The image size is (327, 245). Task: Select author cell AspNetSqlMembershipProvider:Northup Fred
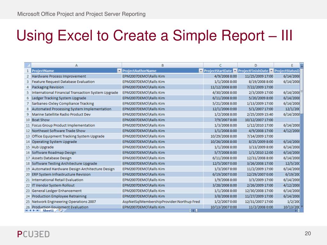pos(163,202)
